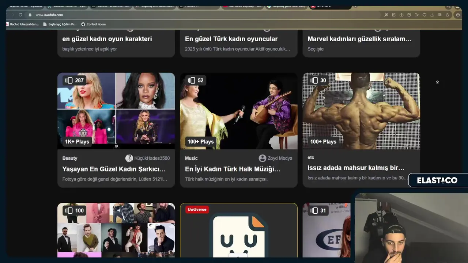Click the card count icon showing 52

coord(191,80)
